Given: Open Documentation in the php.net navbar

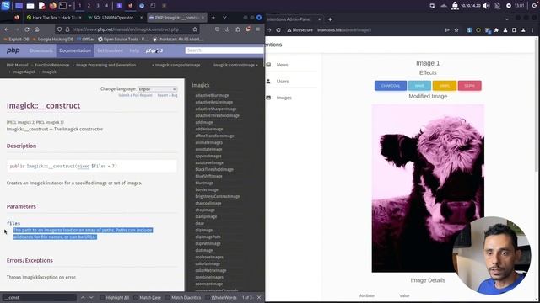Looking at the screenshot, I should click(75, 50).
